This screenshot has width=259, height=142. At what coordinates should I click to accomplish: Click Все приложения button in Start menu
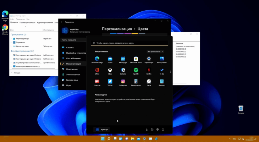coord(155,51)
